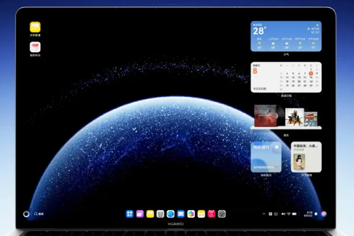Screen dimensions: 354x236
Task: Launch the red shopping bag AppGallery icon
Action: click(211, 214)
